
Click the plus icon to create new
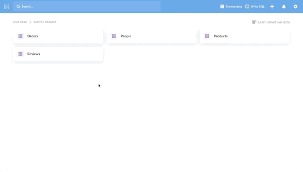tap(272, 7)
